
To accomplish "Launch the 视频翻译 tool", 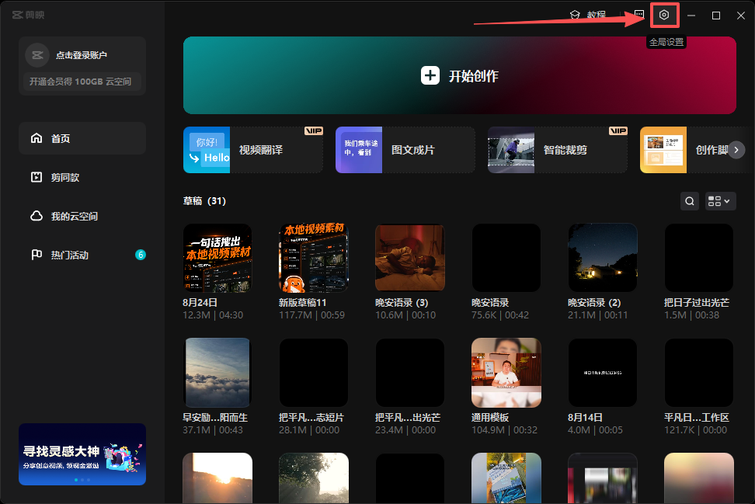I will click(x=253, y=150).
